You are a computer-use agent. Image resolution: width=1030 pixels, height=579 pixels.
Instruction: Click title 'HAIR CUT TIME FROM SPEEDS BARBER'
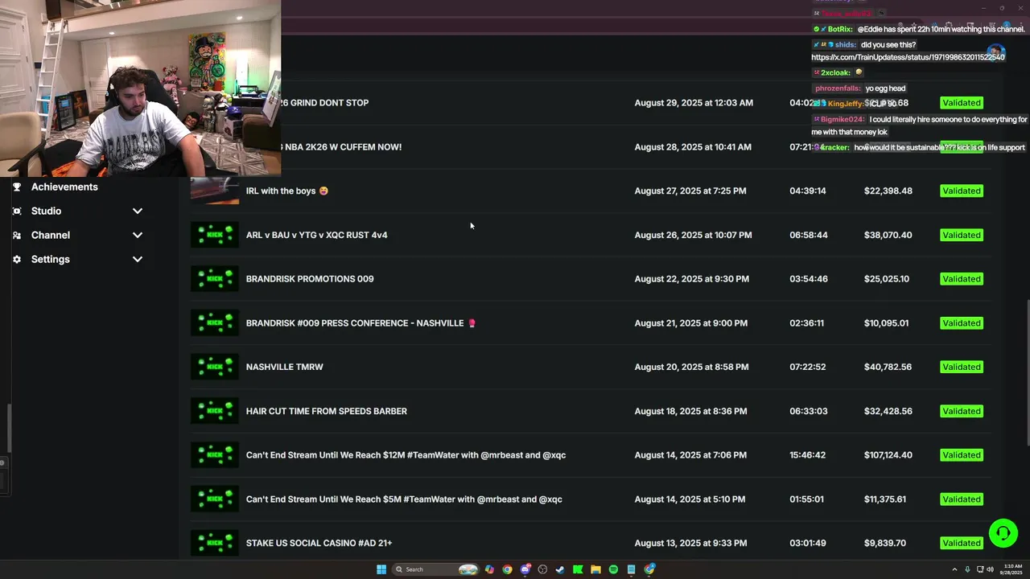coord(326,411)
